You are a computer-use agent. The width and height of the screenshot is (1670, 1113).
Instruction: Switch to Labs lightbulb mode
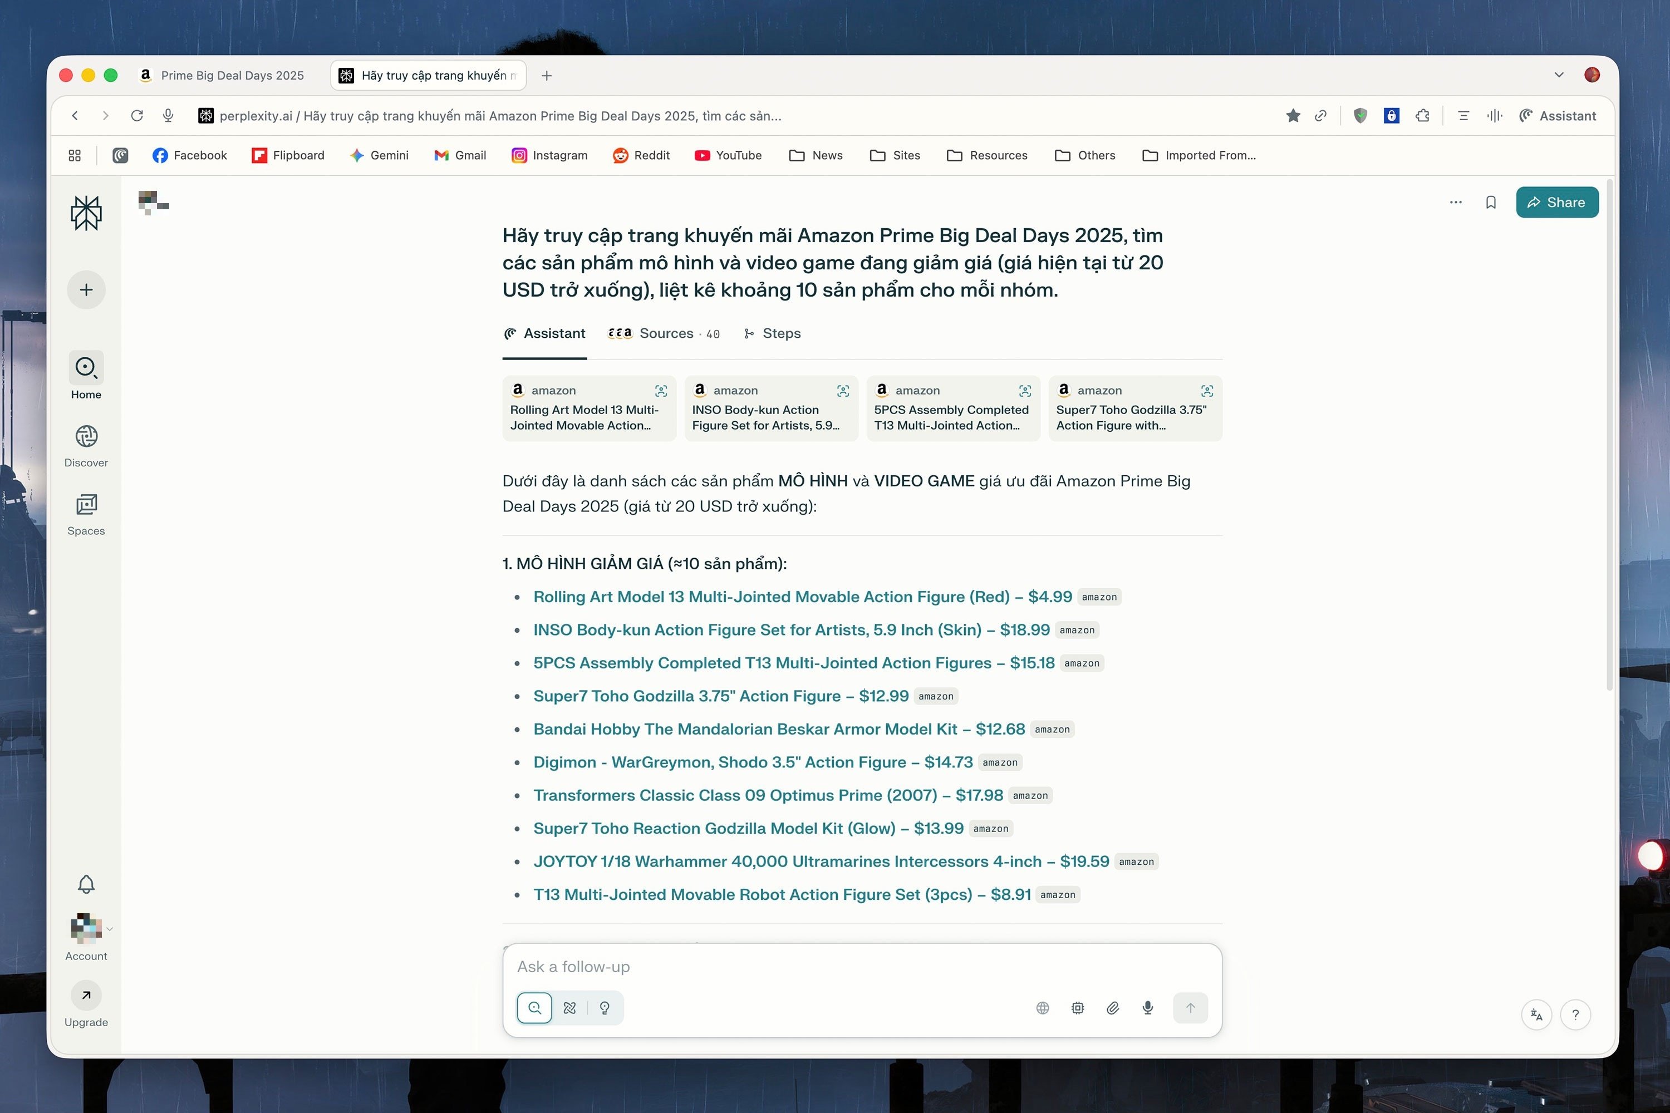(x=604, y=1008)
